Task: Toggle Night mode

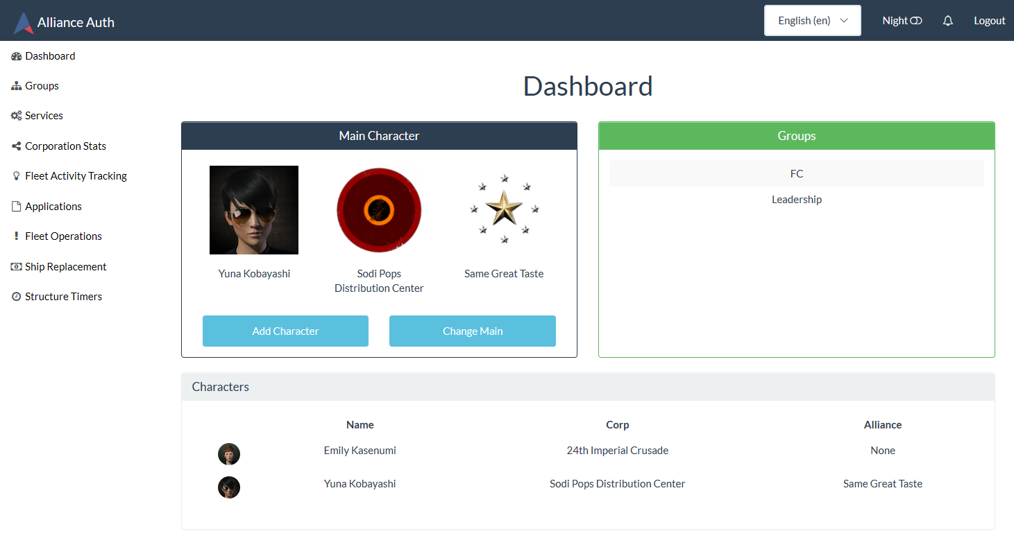Action: point(902,20)
